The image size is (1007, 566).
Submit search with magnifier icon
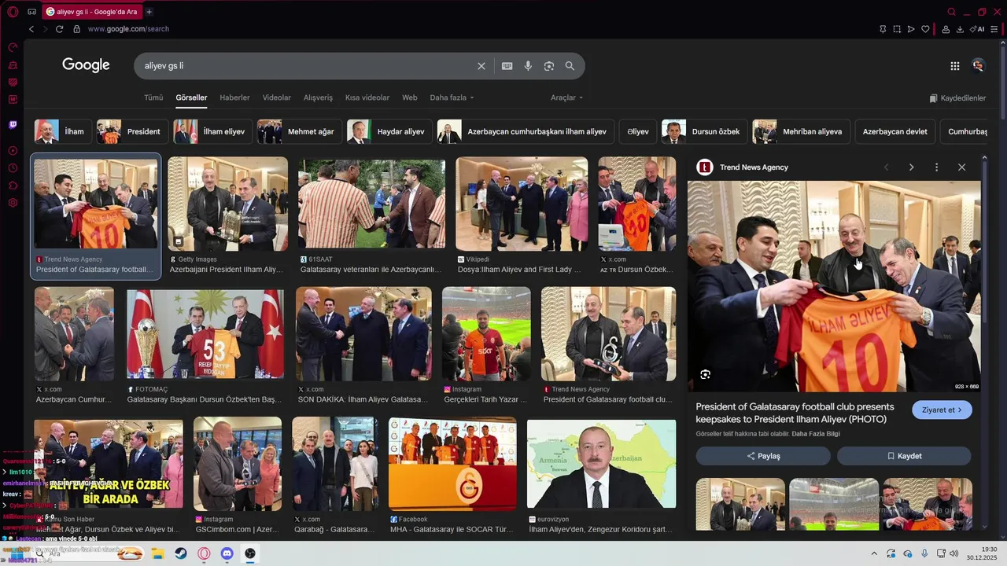pyautogui.click(x=570, y=66)
